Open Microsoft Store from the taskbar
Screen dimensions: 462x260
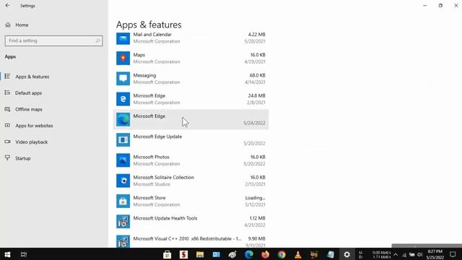[167, 254]
